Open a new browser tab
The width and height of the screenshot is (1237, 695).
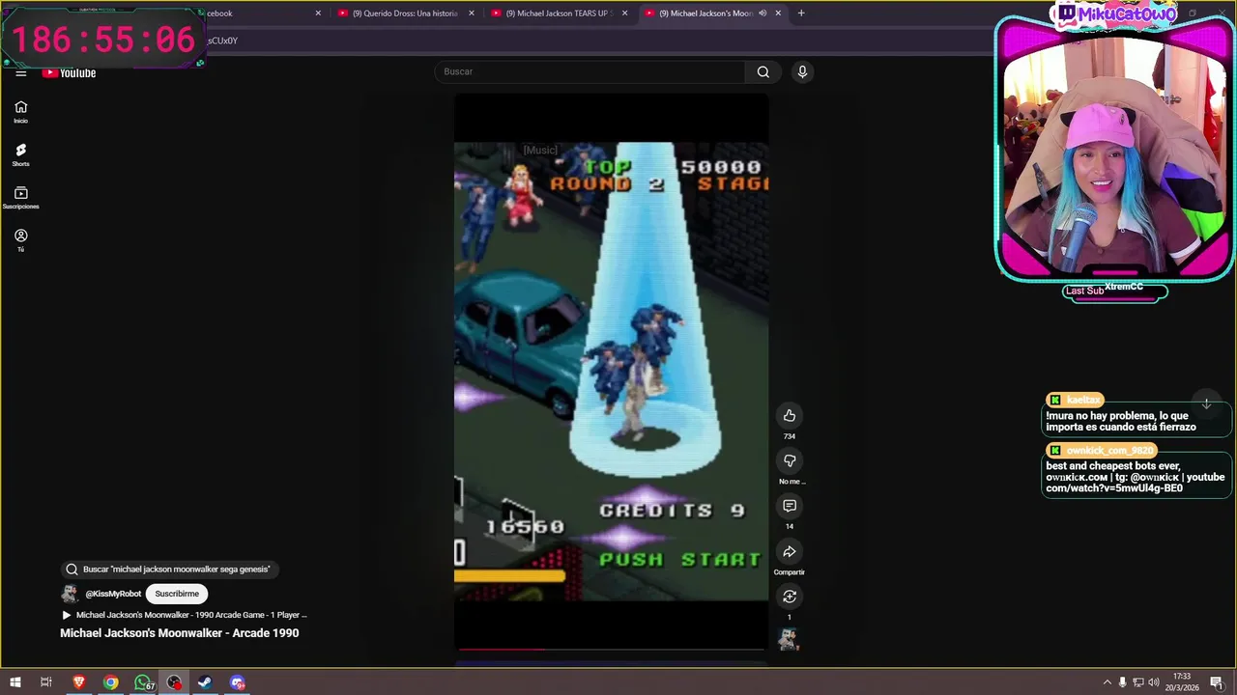tap(801, 14)
